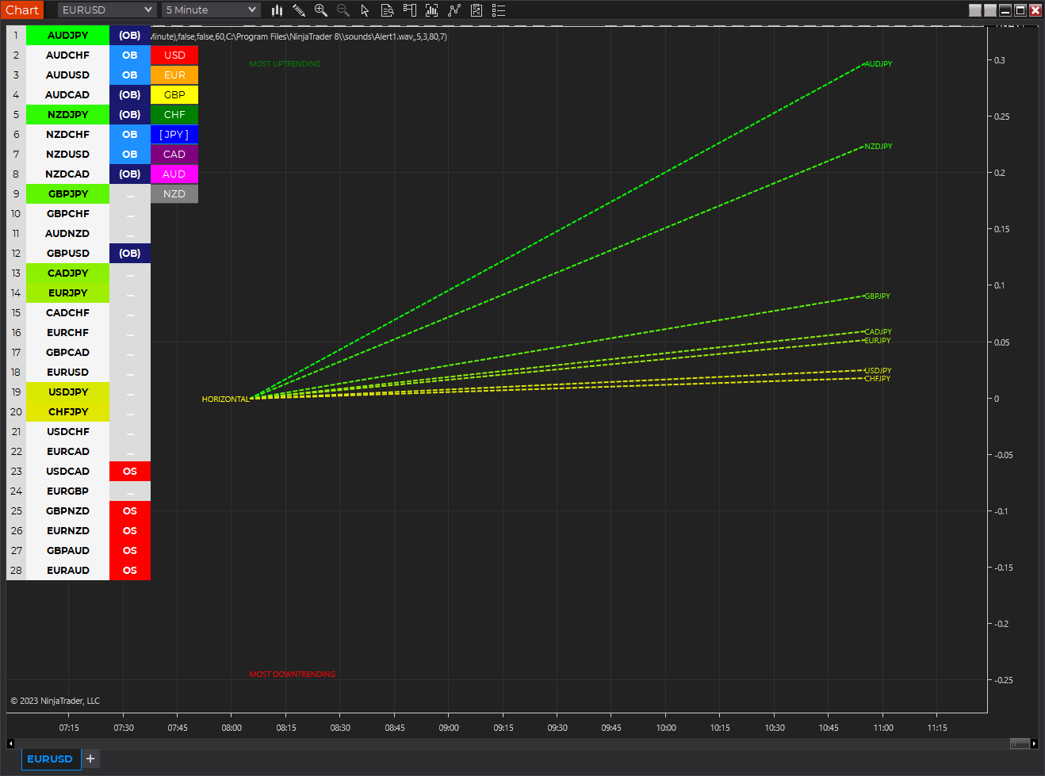Select CHFJPY in the pair table
The width and height of the screenshot is (1045, 776).
click(x=67, y=411)
